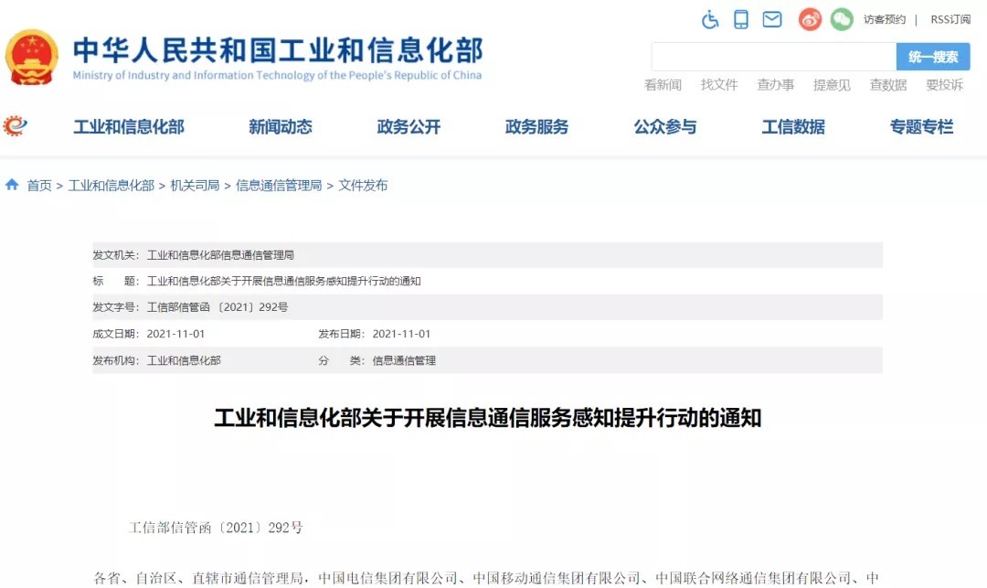Select the 政务服务 navigation item
Image resolution: width=987 pixels, height=588 pixels.
tap(536, 127)
